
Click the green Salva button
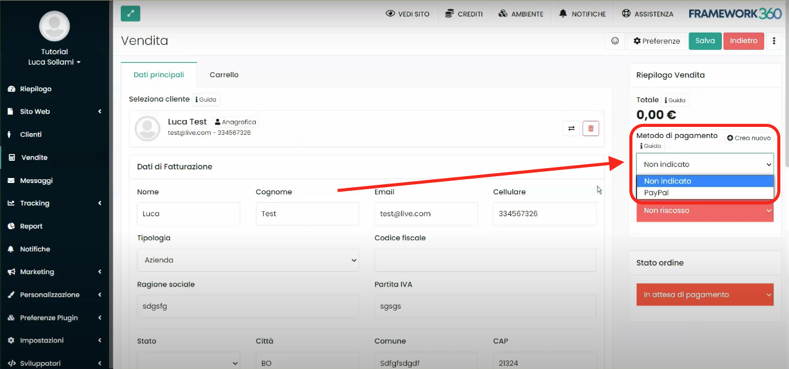click(x=705, y=41)
